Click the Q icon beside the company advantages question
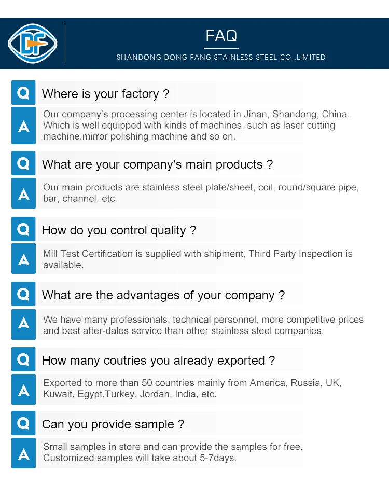This screenshot has height=485, width=389. pyautogui.click(x=23, y=294)
